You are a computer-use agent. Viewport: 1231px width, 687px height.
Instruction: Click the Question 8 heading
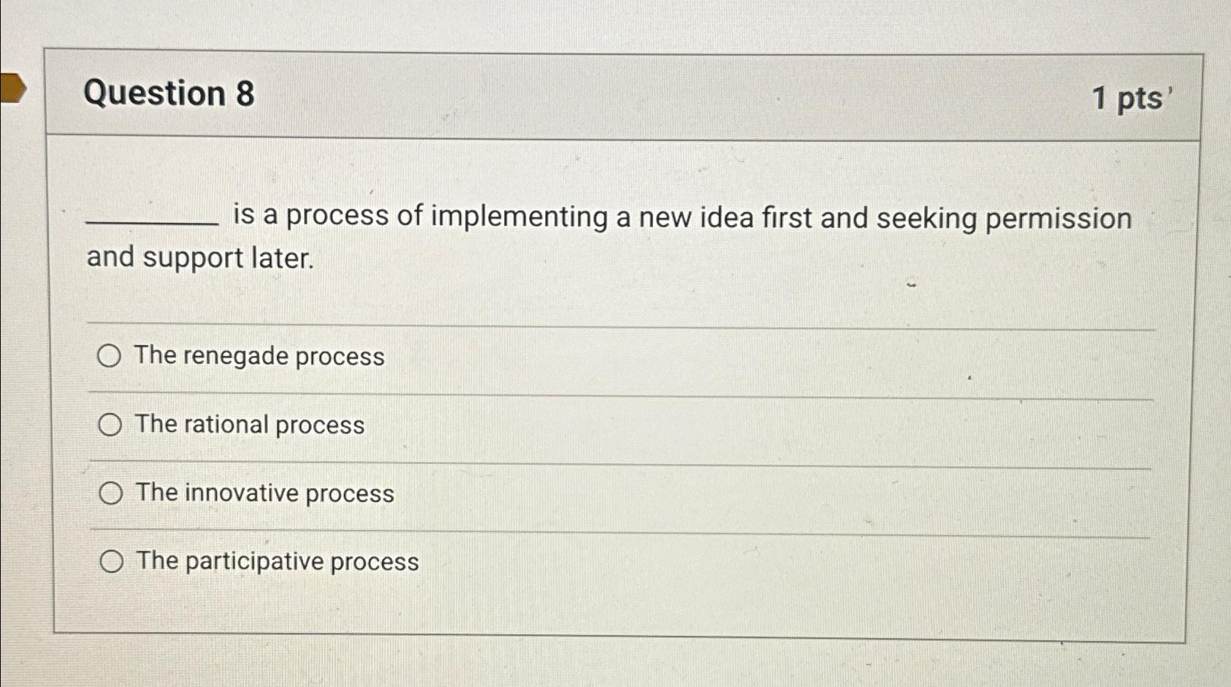(x=169, y=94)
